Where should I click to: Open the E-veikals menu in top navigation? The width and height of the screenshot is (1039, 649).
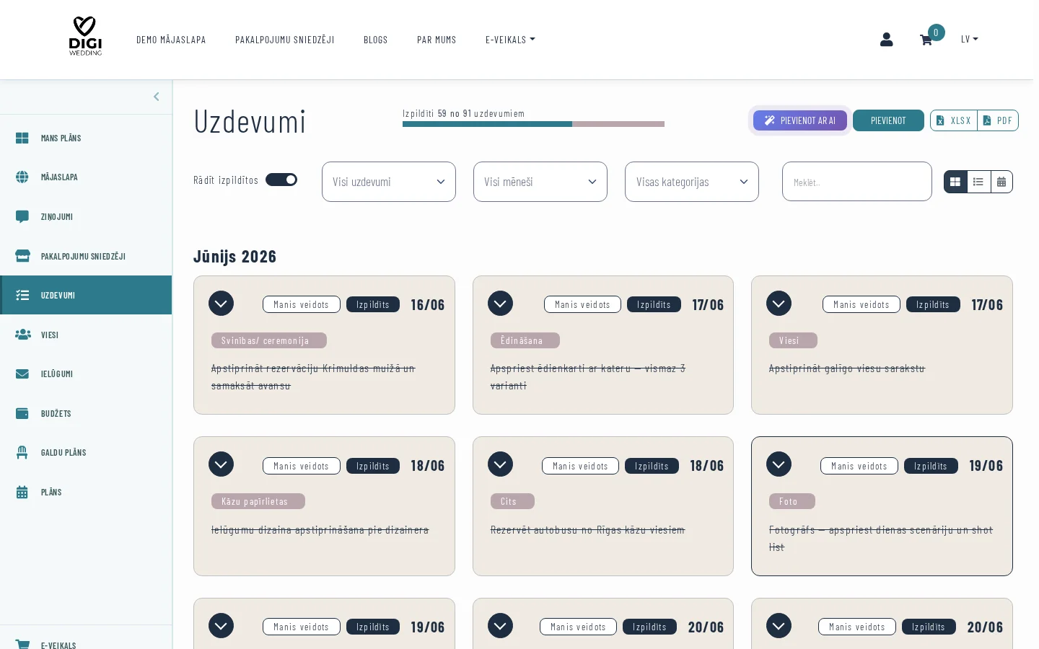[x=510, y=40]
